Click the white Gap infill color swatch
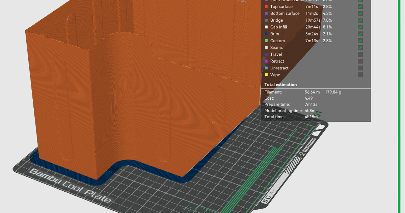 pos(266,27)
